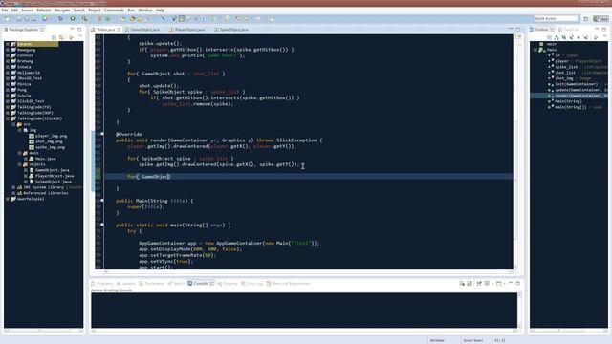Image resolution: width=612 pixels, height=344 pixels.
Task: Select update(GameContainer) method in Outline
Action: click(578, 90)
